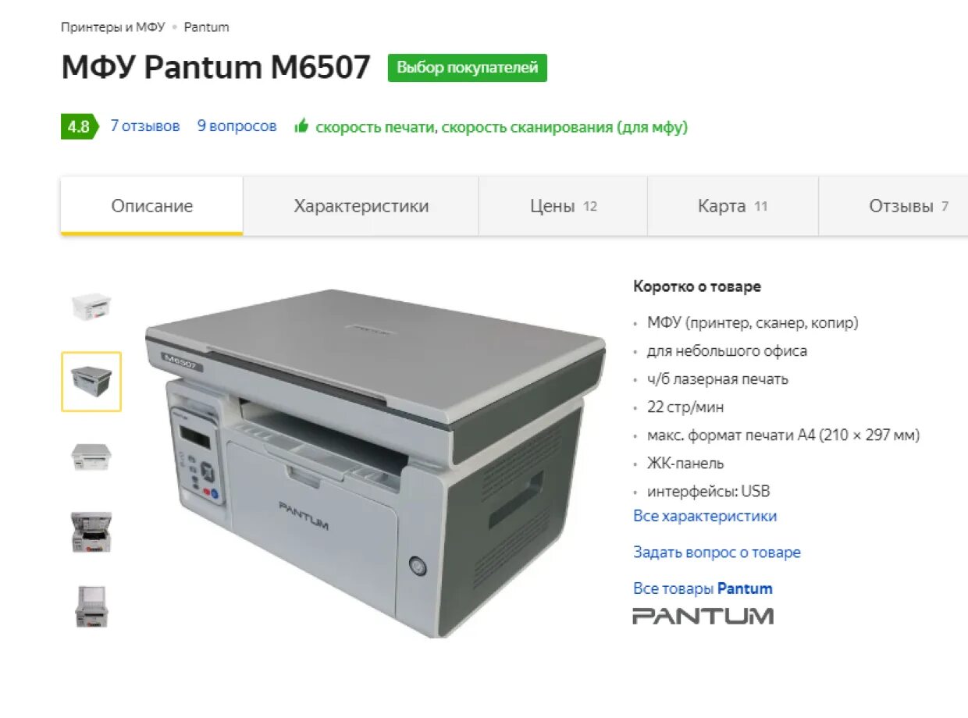This screenshot has width=968, height=718.
Task: Go to 'Принтеры и МФУ' breadcrumb
Action: point(113,27)
